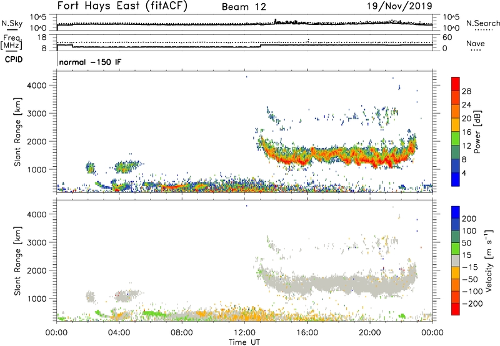
Task: Click the red bottom segment of the velocity colorbar
Action: [456, 309]
